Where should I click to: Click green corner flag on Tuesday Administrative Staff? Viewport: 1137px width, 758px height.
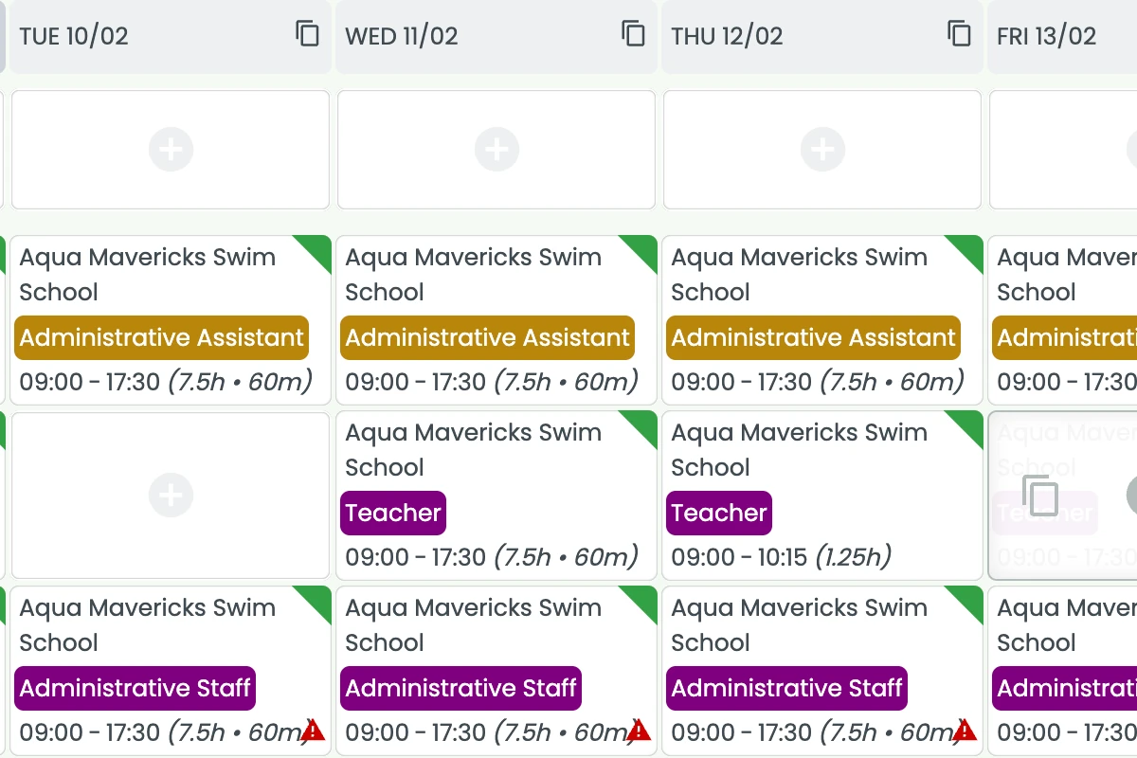(x=316, y=601)
